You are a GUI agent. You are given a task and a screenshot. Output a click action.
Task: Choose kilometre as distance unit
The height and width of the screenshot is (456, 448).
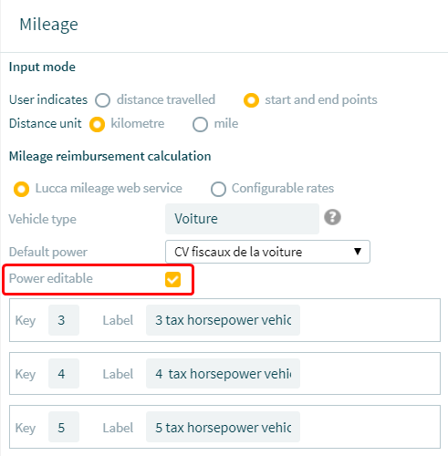tap(98, 124)
